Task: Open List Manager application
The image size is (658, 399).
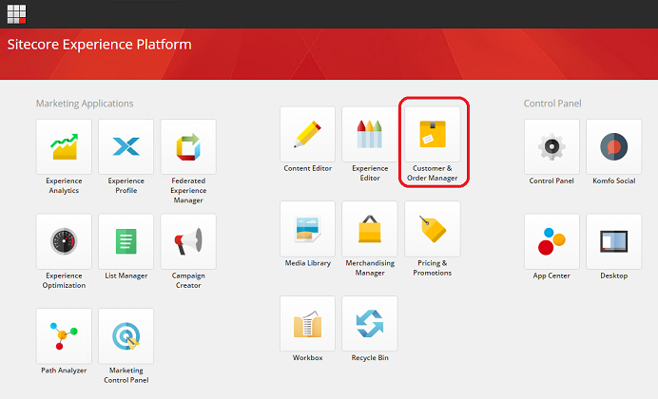Action: [126, 241]
